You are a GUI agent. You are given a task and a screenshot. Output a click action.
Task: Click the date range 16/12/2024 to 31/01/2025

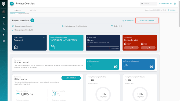(64, 40)
